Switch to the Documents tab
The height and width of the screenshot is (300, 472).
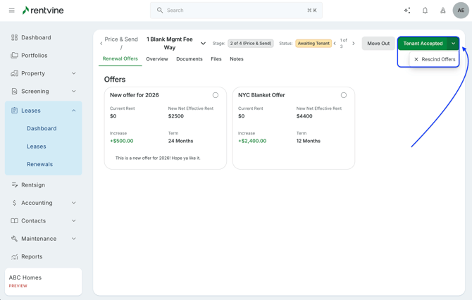[x=189, y=59]
